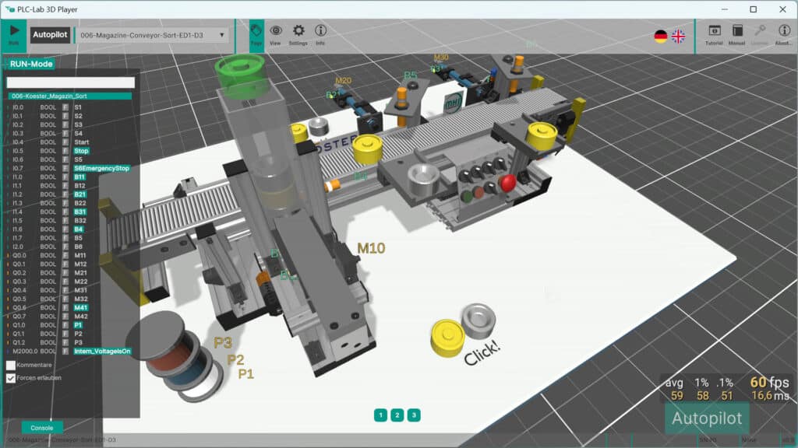
Task: Select the highlighted B31 symbol
Action: pos(80,212)
